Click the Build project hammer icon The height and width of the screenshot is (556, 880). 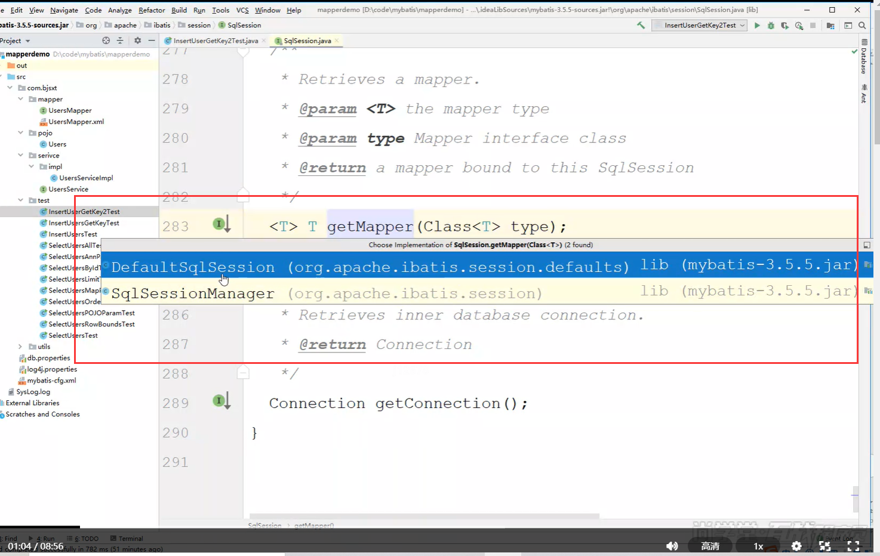click(x=641, y=25)
